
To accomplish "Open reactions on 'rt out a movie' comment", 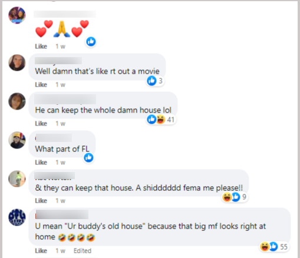I will [155, 81].
